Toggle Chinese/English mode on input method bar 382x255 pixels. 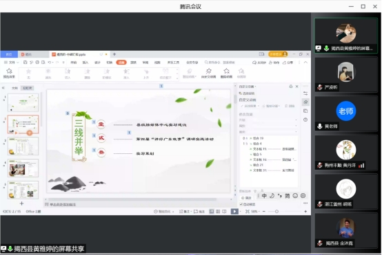(x=264, y=195)
